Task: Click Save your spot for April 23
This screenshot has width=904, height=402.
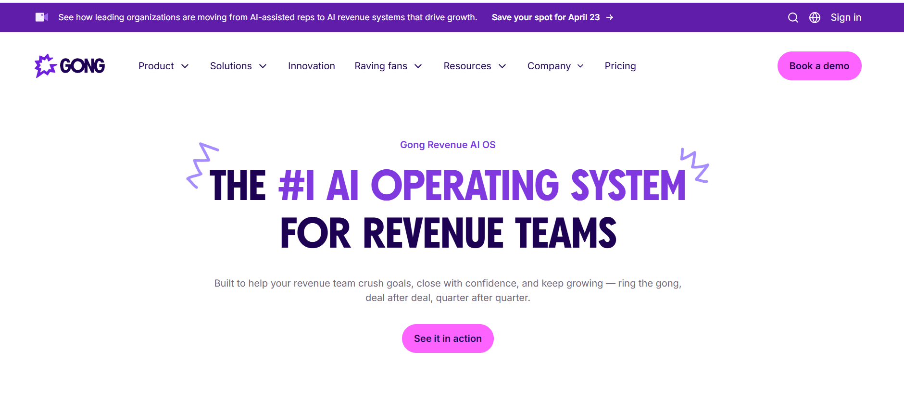Action: (546, 17)
